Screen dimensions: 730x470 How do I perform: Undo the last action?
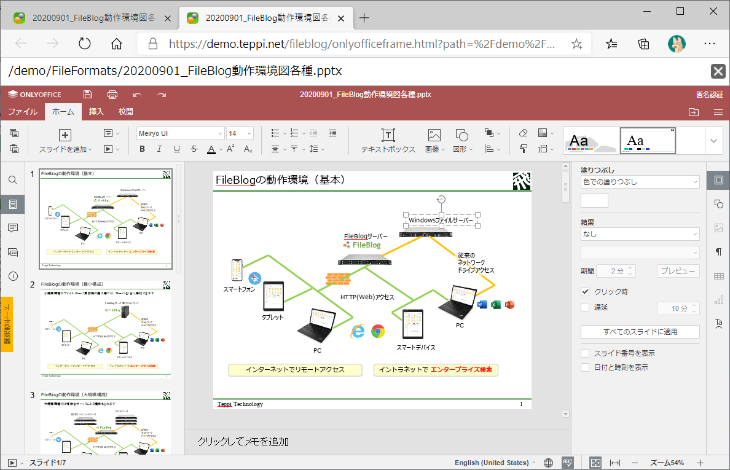coord(137,95)
